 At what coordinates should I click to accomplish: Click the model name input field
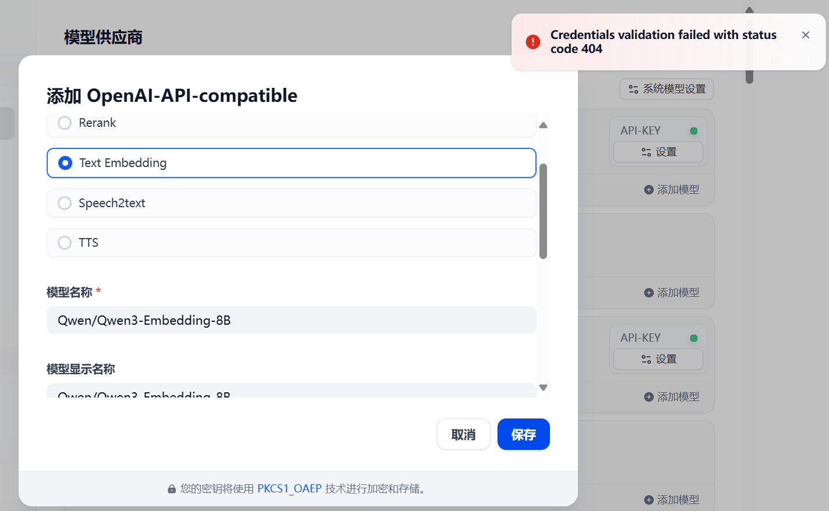[x=291, y=320]
